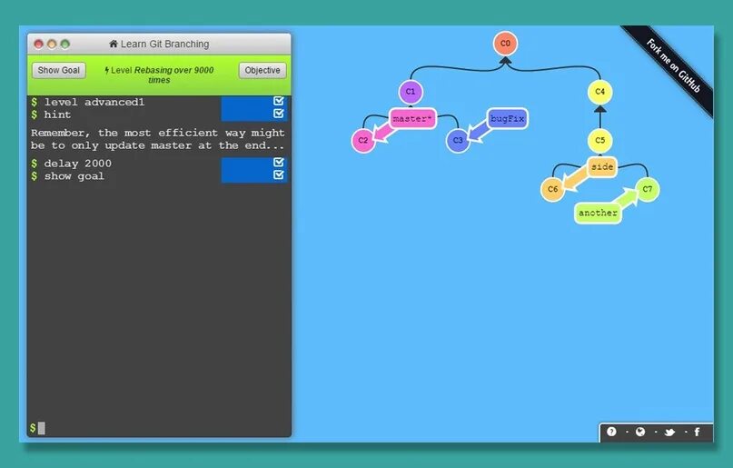Click the 'show goal' command line
The image size is (733, 468).
(74, 176)
